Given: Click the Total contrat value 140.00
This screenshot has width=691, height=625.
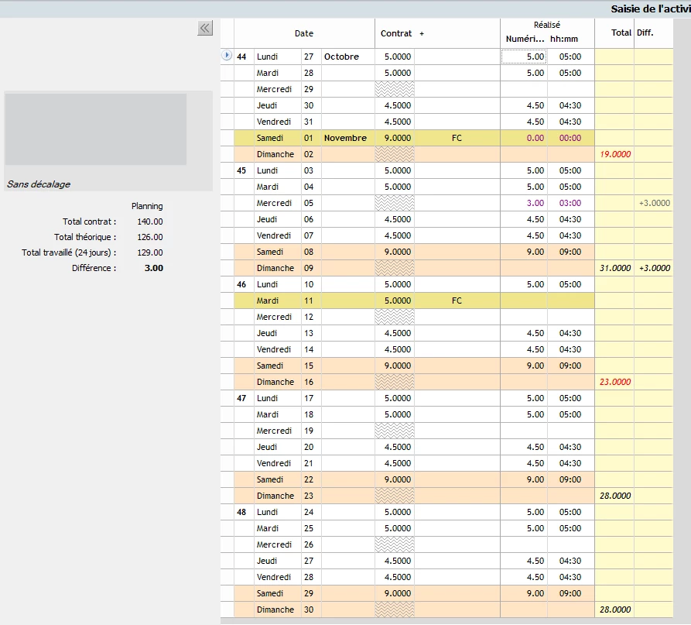Looking at the screenshot, I should coord(150,221).
